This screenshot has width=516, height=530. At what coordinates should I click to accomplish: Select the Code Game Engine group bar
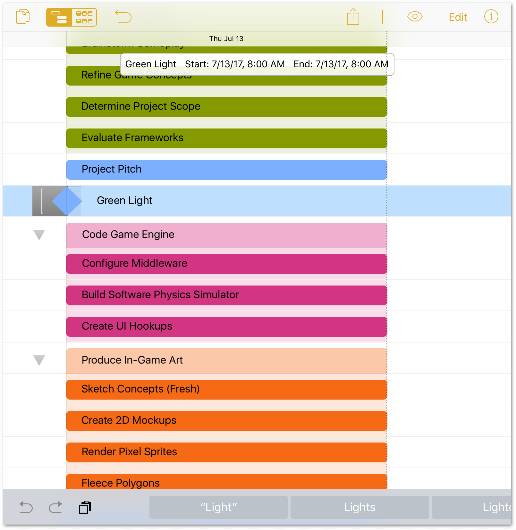point(226,235)
